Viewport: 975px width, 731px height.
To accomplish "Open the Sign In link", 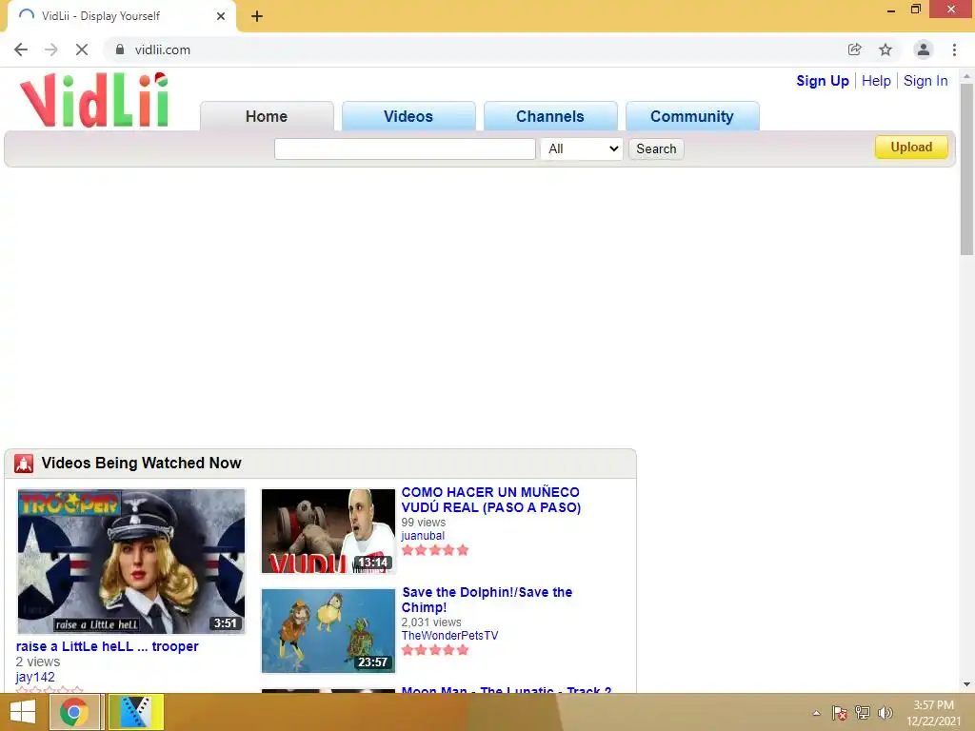I will click(925, 81).
